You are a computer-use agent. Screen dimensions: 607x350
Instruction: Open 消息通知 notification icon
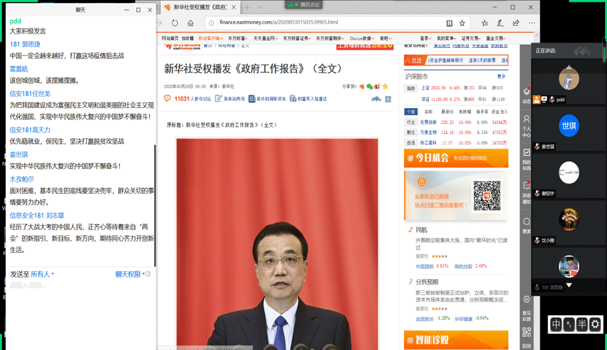point(526,191)
